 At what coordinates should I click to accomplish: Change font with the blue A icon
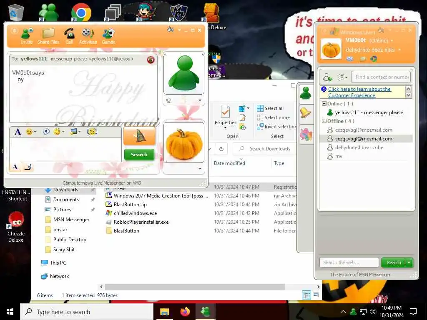18,132
